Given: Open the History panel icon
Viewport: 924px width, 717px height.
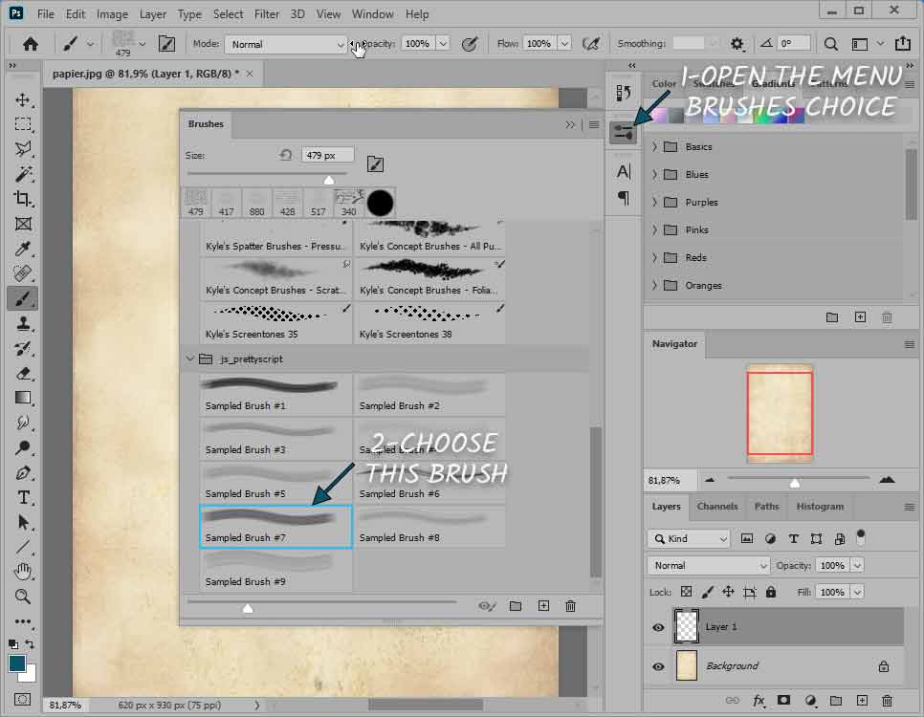Looking at the screenshot, I should click(623, 93).
